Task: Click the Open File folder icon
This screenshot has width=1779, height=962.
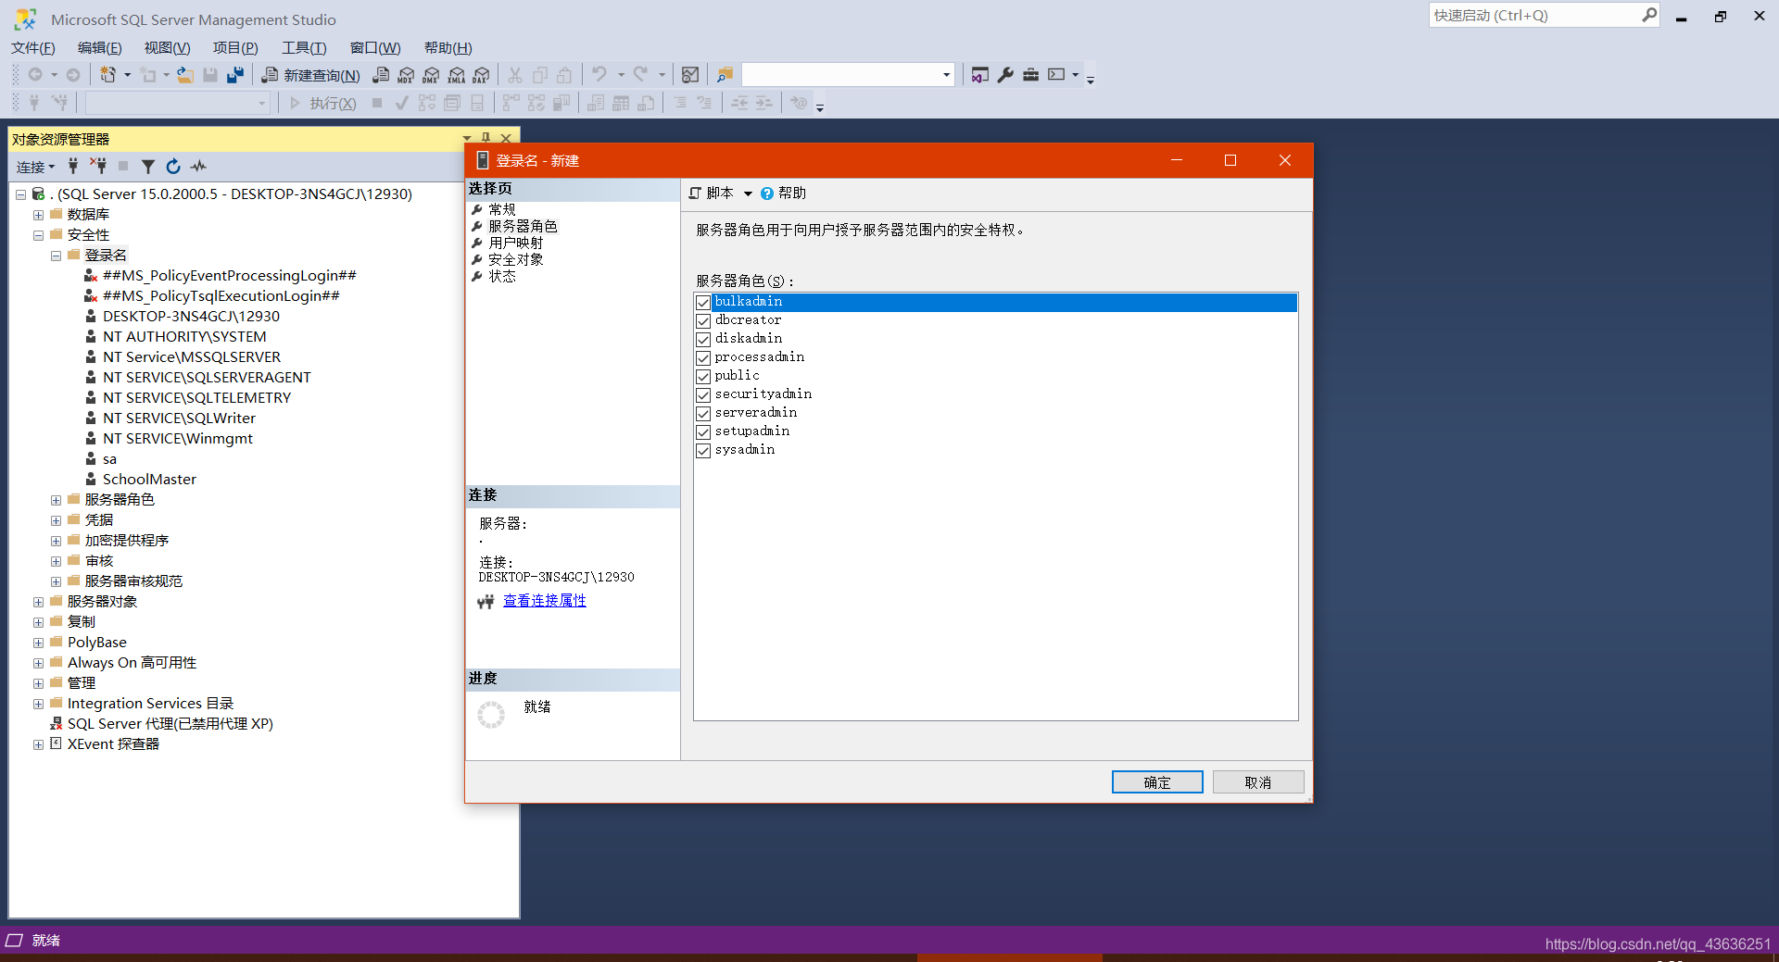Action: pyautogui.click(x=185, y=75)
